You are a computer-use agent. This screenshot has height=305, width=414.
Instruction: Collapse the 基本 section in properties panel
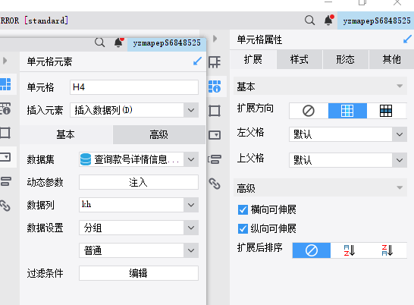coord(400,86)
